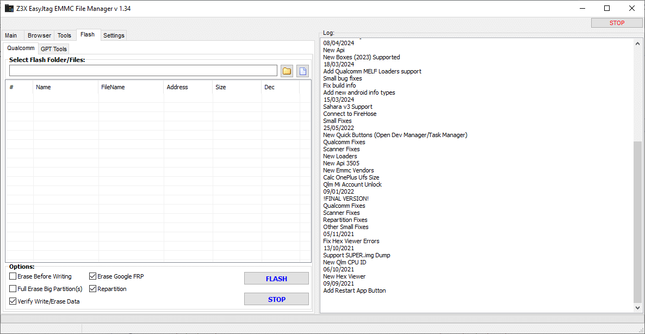Switch to the Main tab

click(x=11, y=35)
